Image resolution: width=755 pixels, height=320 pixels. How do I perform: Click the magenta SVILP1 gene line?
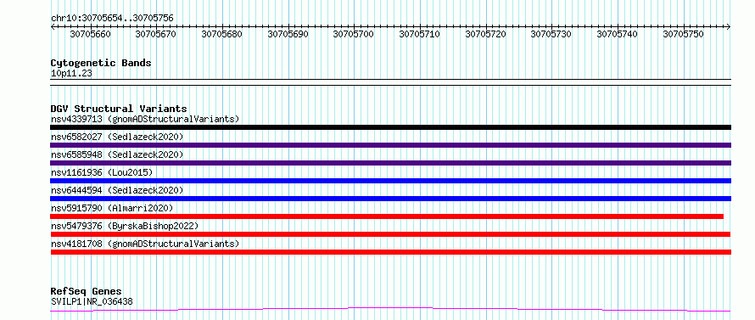[x=390, y=309]
